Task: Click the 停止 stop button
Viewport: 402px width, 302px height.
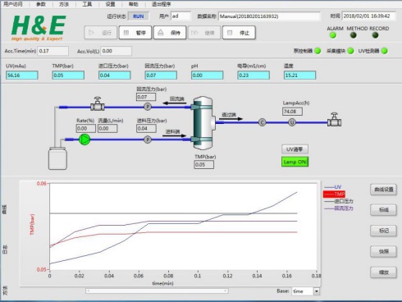Action: 239,33
